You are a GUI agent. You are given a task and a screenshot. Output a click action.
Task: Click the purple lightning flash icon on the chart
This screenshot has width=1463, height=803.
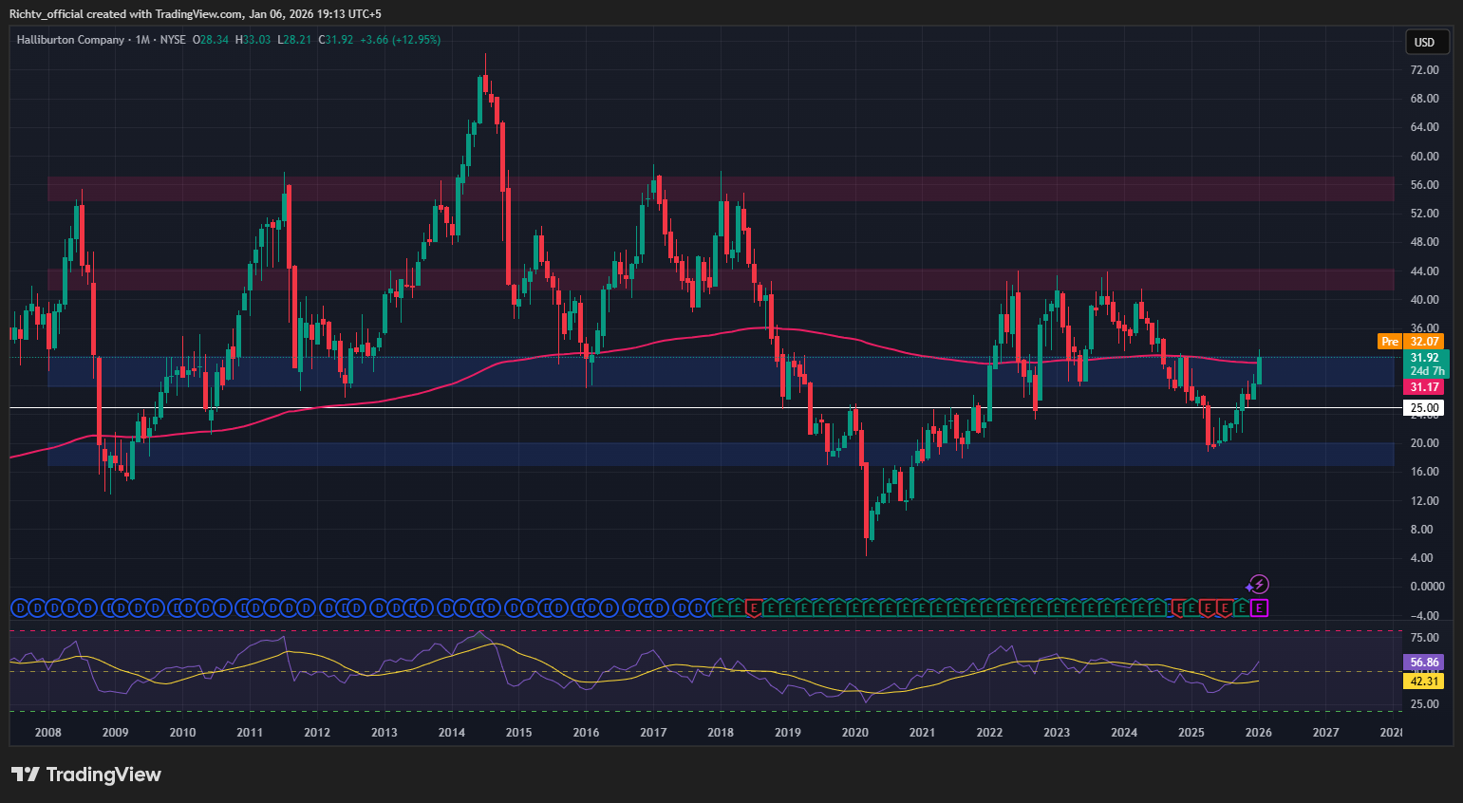click(1260, 585)
